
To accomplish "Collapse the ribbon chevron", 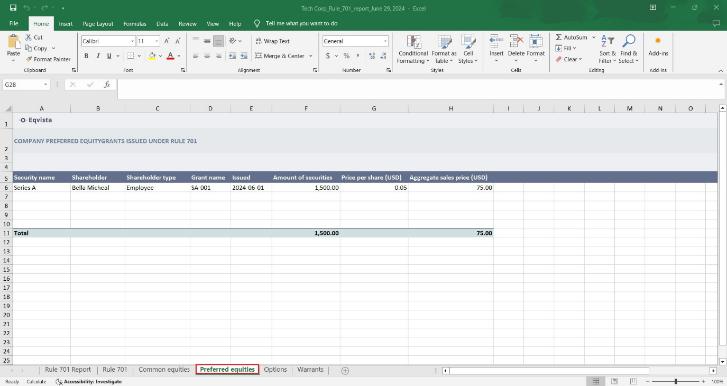I will point(720,70).
